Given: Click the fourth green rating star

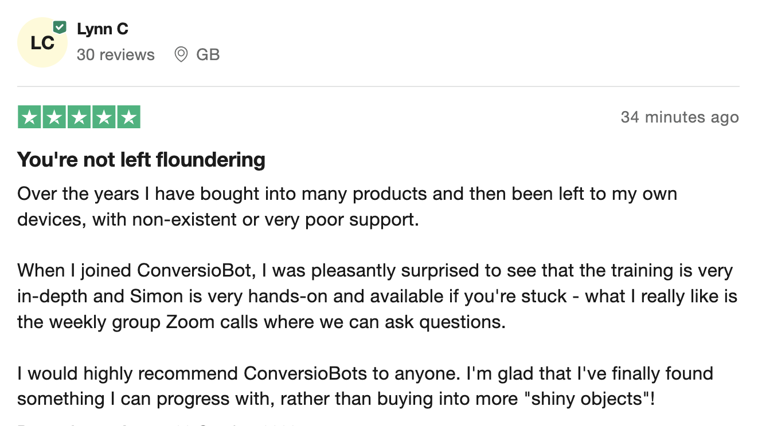Looking at the screenshot, I should pos(104,117).
